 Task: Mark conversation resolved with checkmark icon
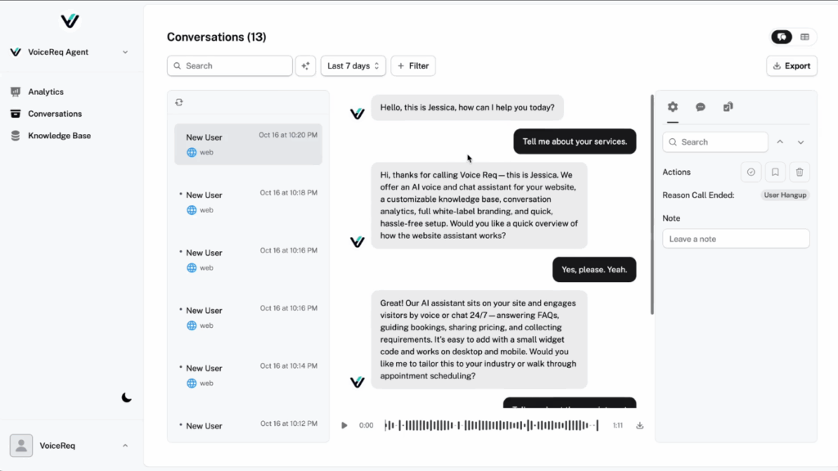(x=750, y=172)
